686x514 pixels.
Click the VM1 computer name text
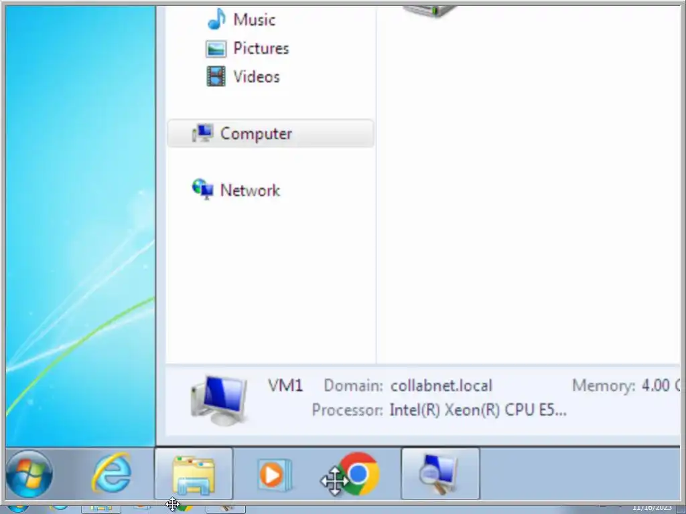pyautogui.click(x=285, y=385)
